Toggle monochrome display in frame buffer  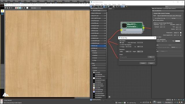click(25, 8)
